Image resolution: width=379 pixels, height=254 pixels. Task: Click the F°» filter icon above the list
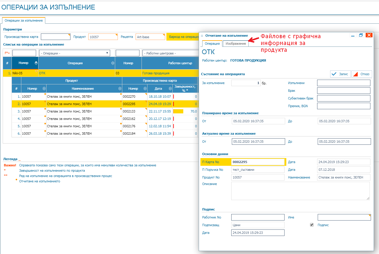pos(7,53)
